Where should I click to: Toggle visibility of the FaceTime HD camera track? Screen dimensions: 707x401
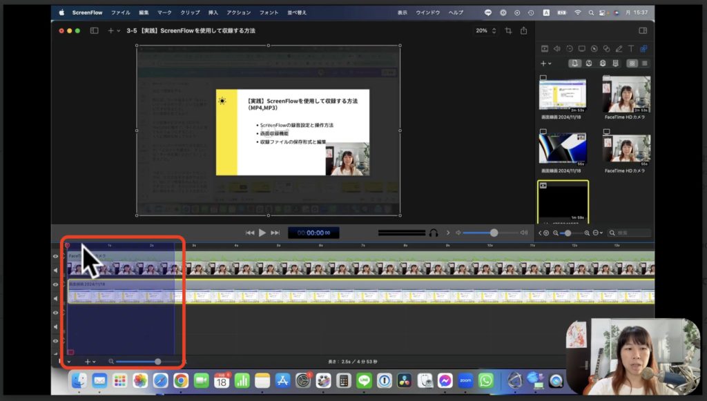[x=56, y=256]
